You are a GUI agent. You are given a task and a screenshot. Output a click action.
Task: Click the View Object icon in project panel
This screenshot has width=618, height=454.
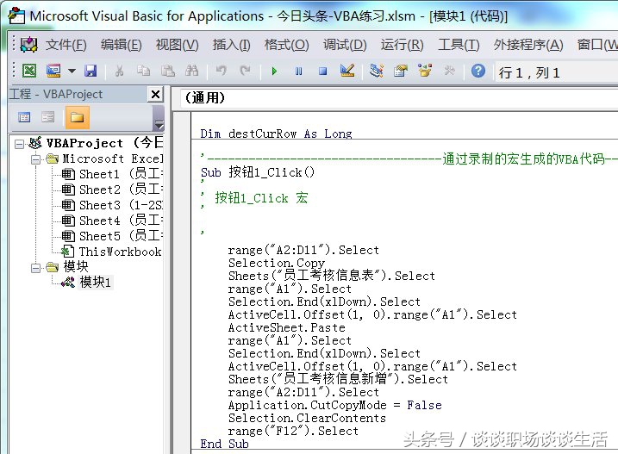[48, 117]
